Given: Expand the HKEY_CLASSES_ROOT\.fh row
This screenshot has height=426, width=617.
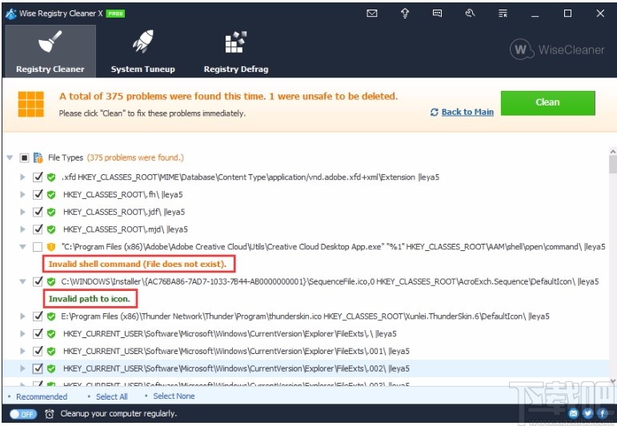Looking at the screenshot, I should 23,194.
